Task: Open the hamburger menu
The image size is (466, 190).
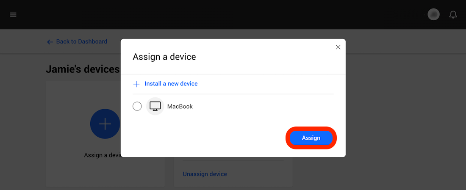Action: tap(13, 15)
